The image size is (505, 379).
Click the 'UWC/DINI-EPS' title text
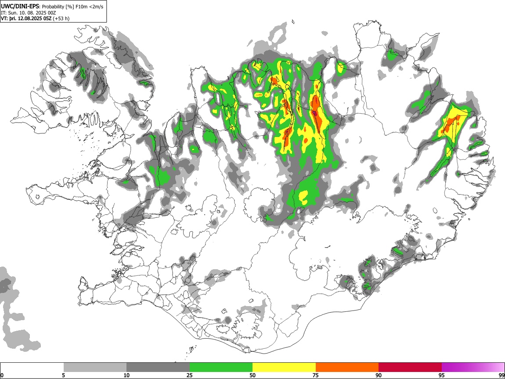click(20, 7)
